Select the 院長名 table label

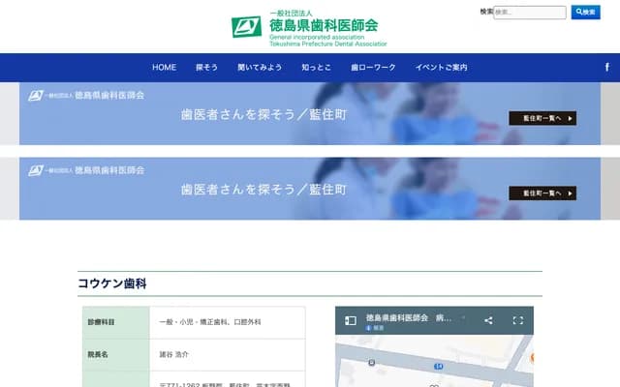[98, 355]
